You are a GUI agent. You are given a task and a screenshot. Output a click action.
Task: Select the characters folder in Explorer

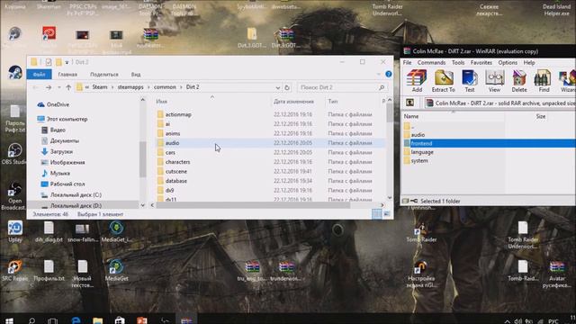[177, 162]
